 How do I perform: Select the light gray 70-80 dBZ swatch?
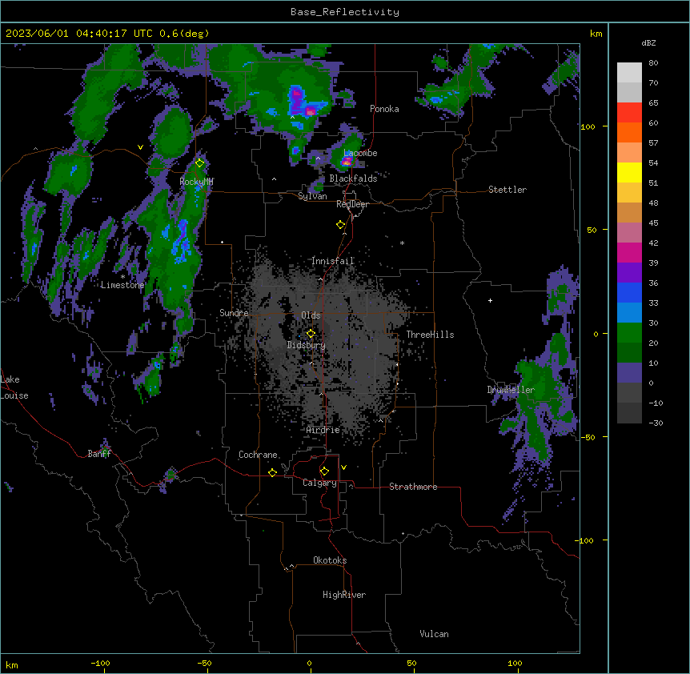(629, 73)
